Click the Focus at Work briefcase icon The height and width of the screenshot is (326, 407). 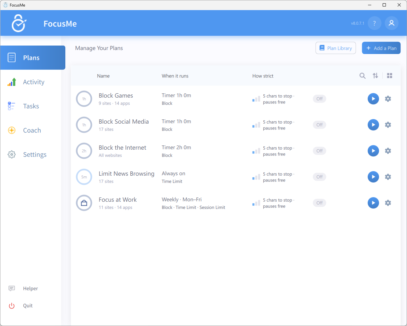pyautogui.click(x=84, y=203)
